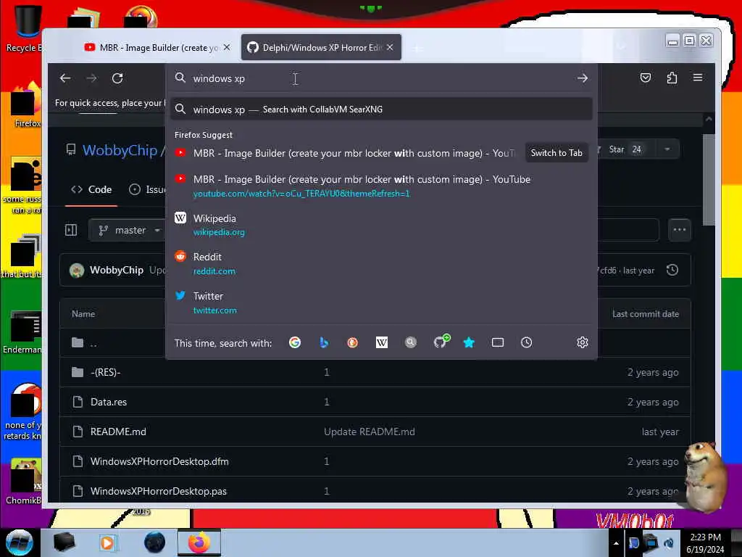Click the Name column header

coord(83,314)
